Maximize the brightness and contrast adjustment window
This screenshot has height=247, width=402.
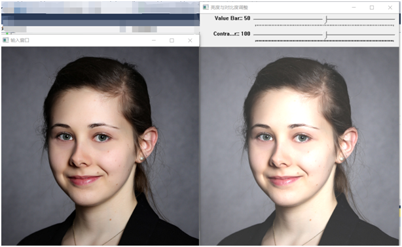(x=372, y=7)
